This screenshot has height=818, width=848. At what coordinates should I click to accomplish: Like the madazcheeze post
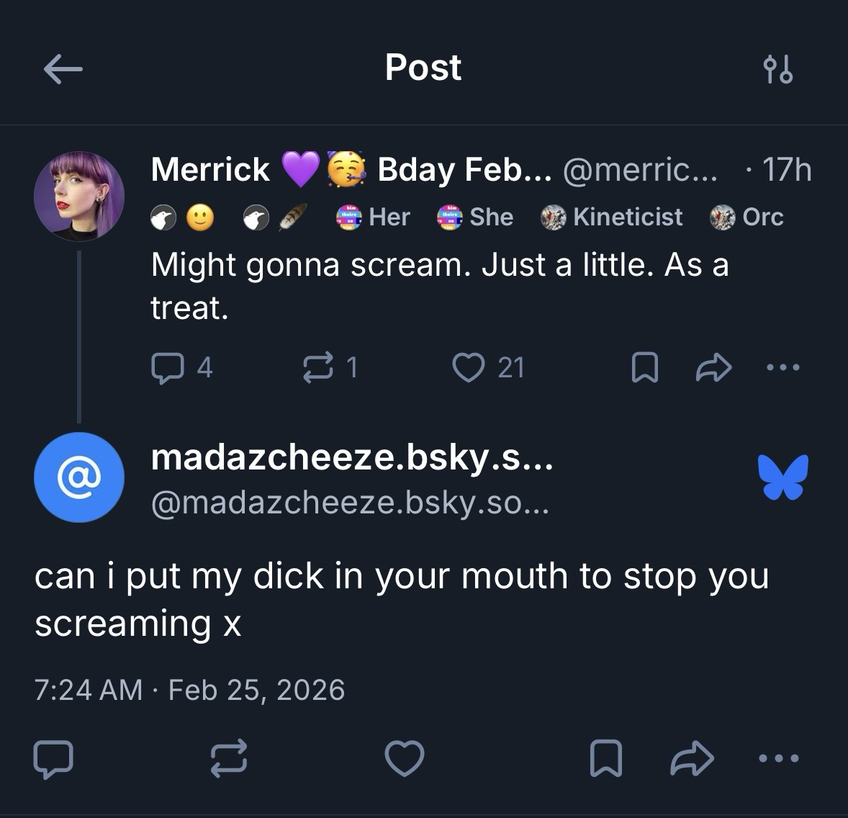(x=405, y=759)
